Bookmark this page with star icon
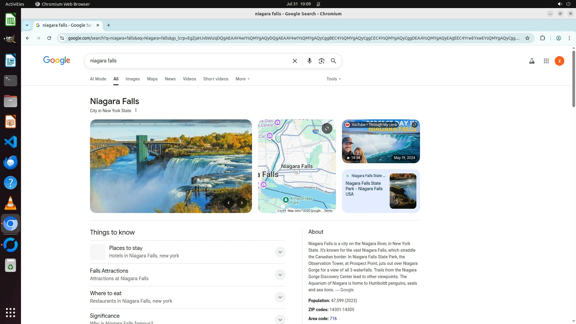The height and width of the screenshot is (324, 576). coord(527,38)
